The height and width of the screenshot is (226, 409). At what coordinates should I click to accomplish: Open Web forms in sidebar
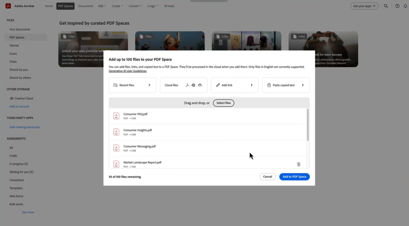click(x=16, y=196)
